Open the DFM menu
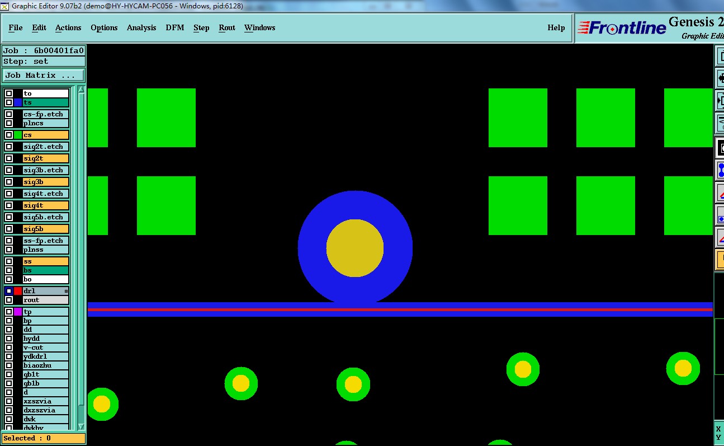The height and width of the screenshot is (446, 724). [x=175, y=27]
